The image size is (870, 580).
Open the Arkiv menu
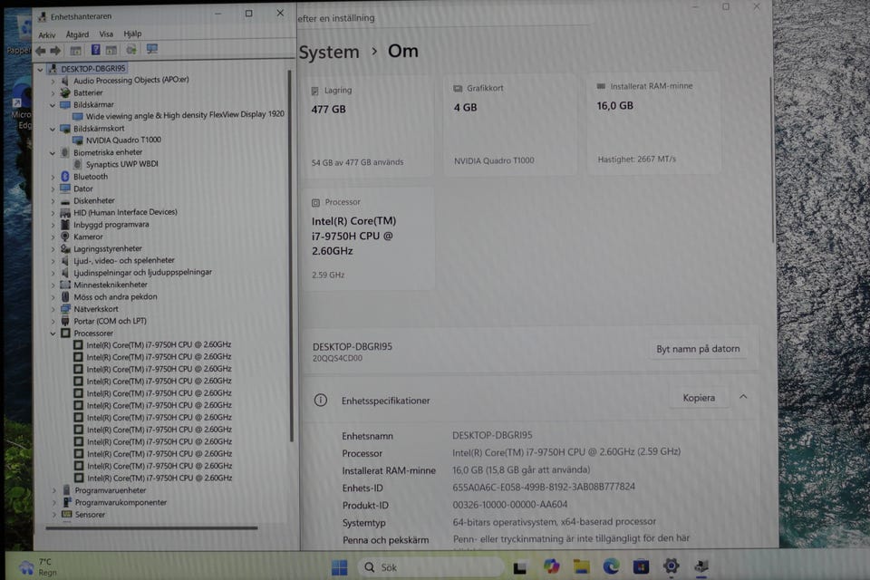click(47, 34)
